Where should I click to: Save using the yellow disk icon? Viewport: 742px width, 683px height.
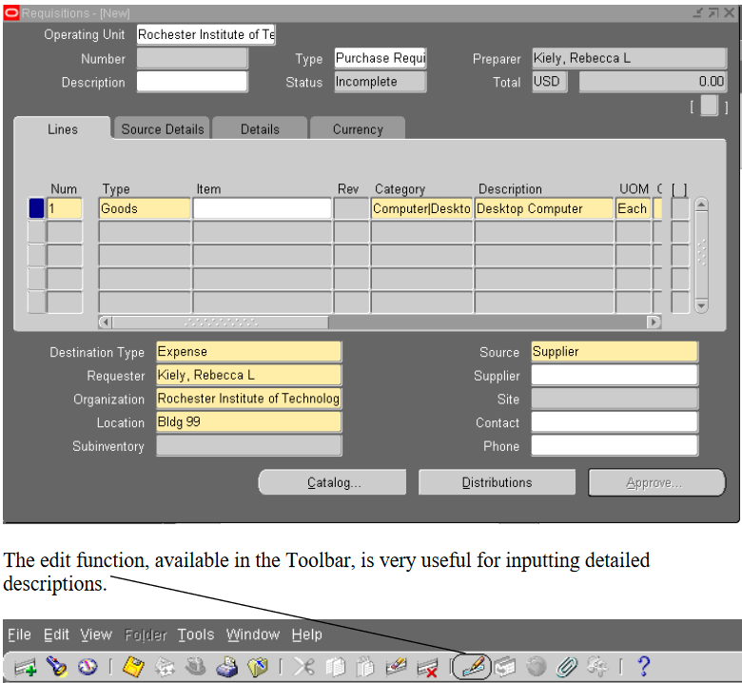[133, 667]
